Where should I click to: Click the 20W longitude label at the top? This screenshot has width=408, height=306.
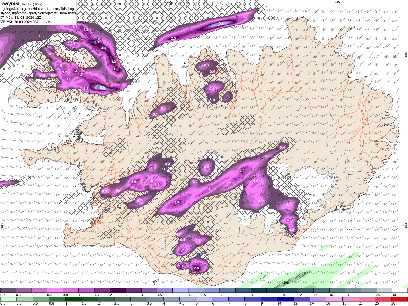pyautogui.click(x=169, y=2)
